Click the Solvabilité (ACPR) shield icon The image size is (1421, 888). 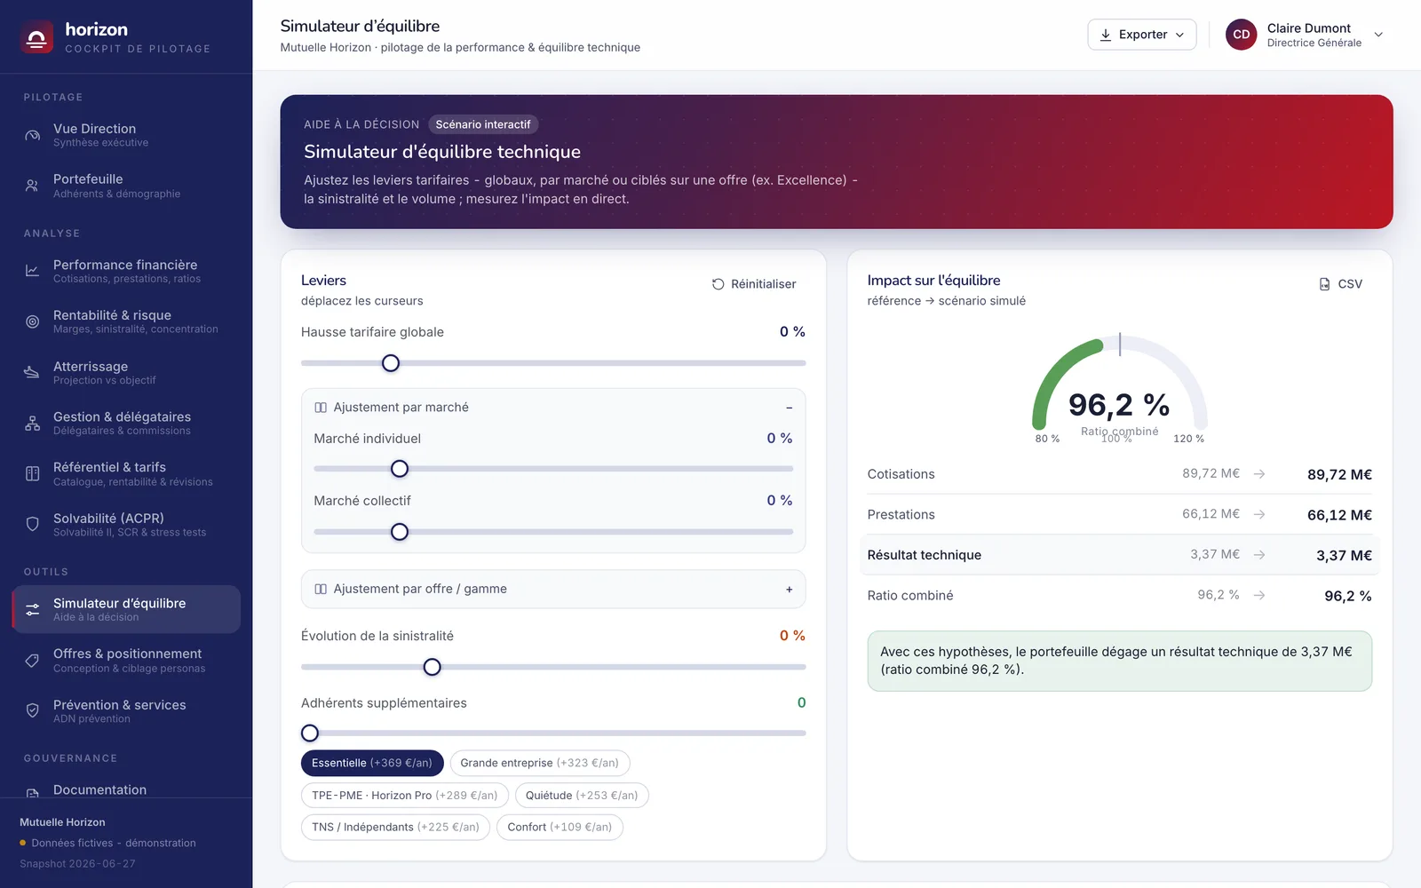coord(32,524)
